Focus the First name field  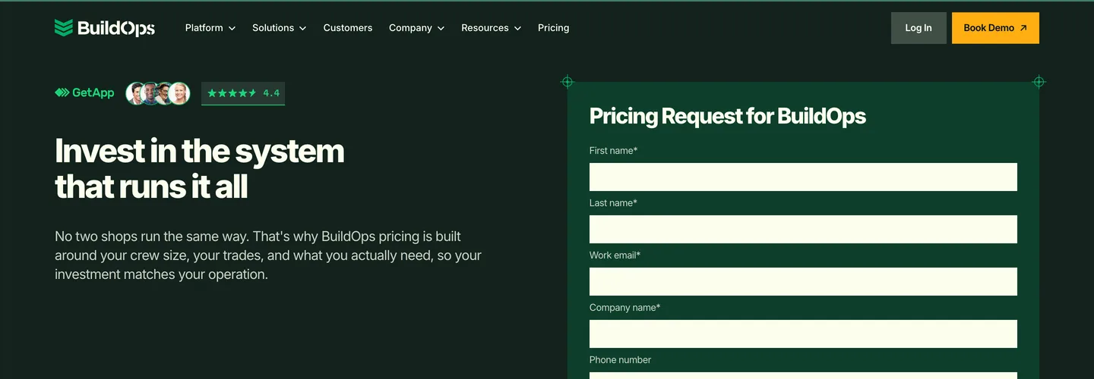(x=803, y=177)
